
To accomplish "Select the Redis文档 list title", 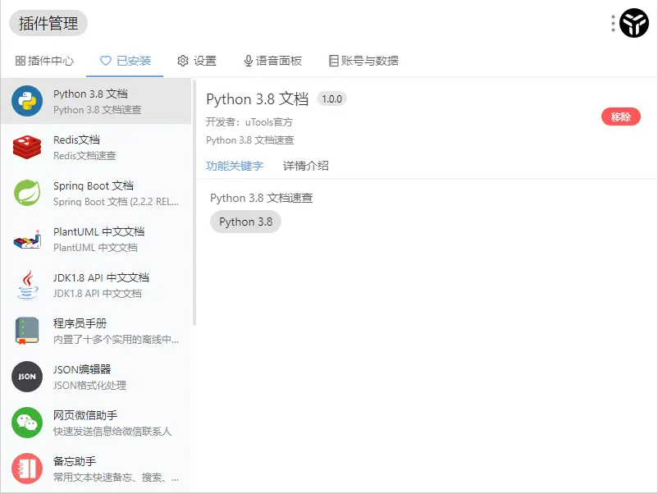I will [x=76, y=140].
